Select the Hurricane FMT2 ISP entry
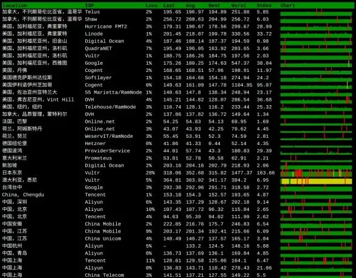The width and height of the screenshot is (356, 278). 106,27
